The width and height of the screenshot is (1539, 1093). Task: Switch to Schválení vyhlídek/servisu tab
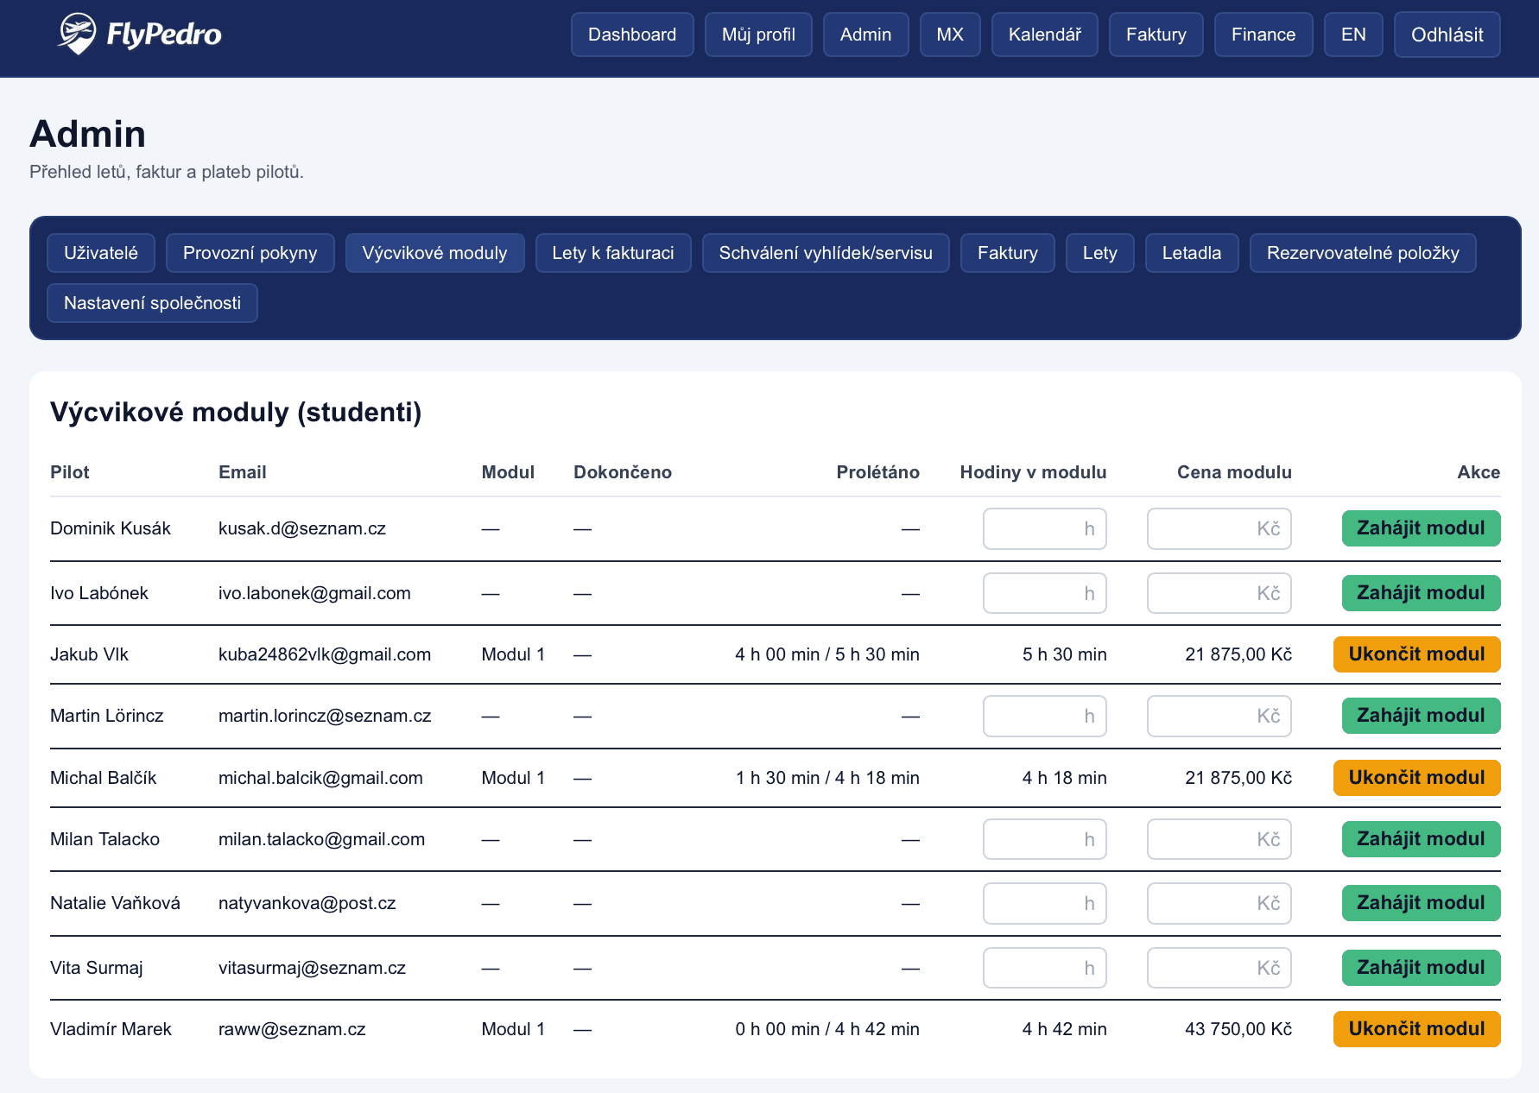pyautogui.click(x=825, y=253)
